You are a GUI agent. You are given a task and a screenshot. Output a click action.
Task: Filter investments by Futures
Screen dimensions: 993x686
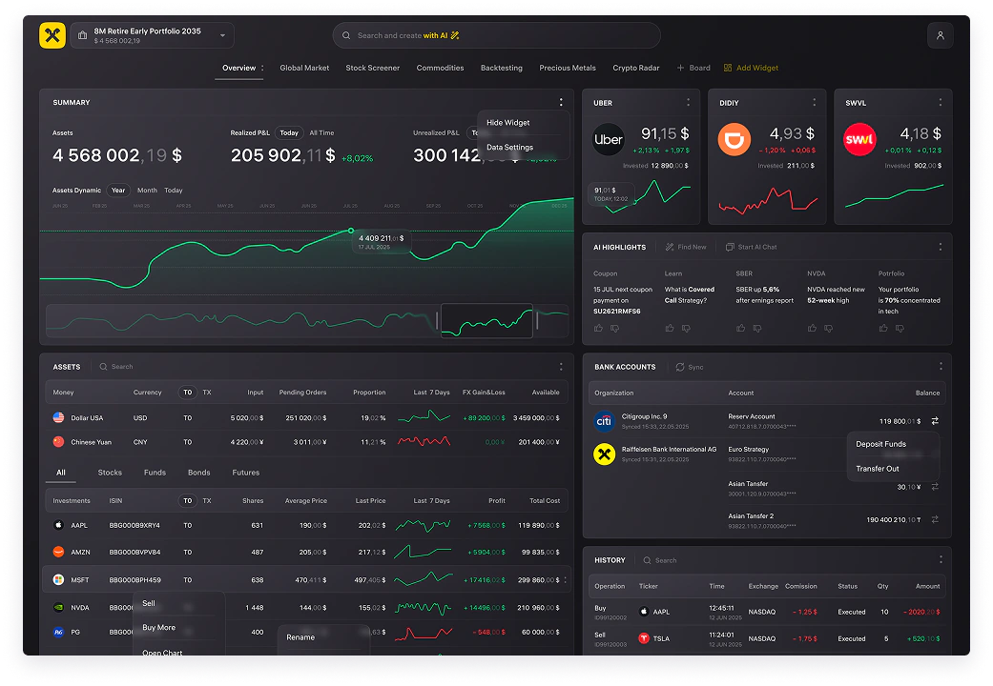[x=246, y=472]
